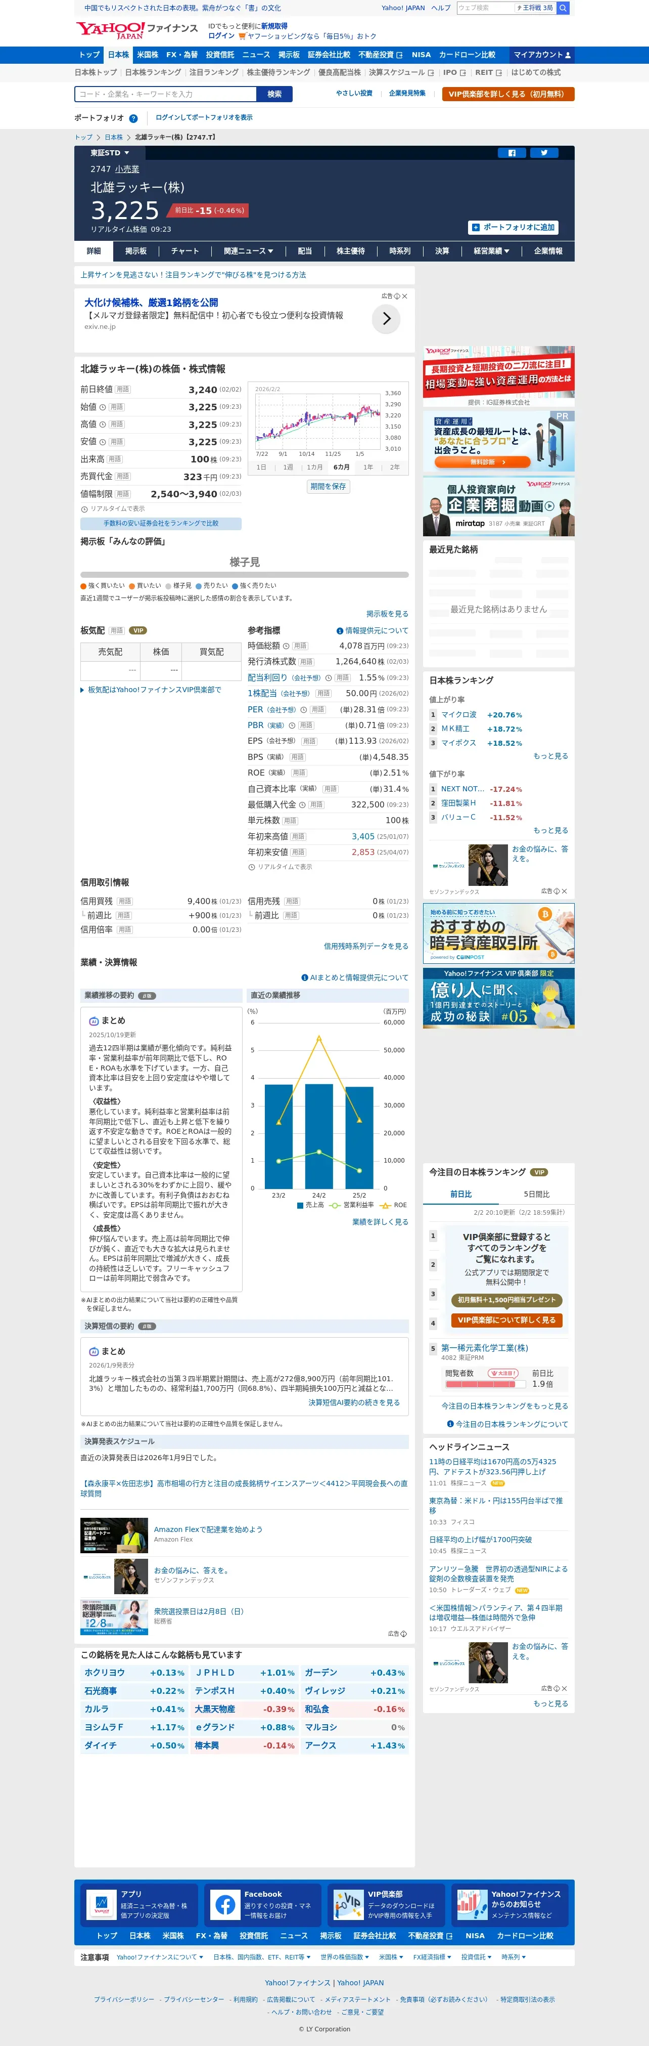Click the 用語 glossary badge beside ROE
Image resolution: width=649 pixels, height=2046 pixels.
pos(298,773)
